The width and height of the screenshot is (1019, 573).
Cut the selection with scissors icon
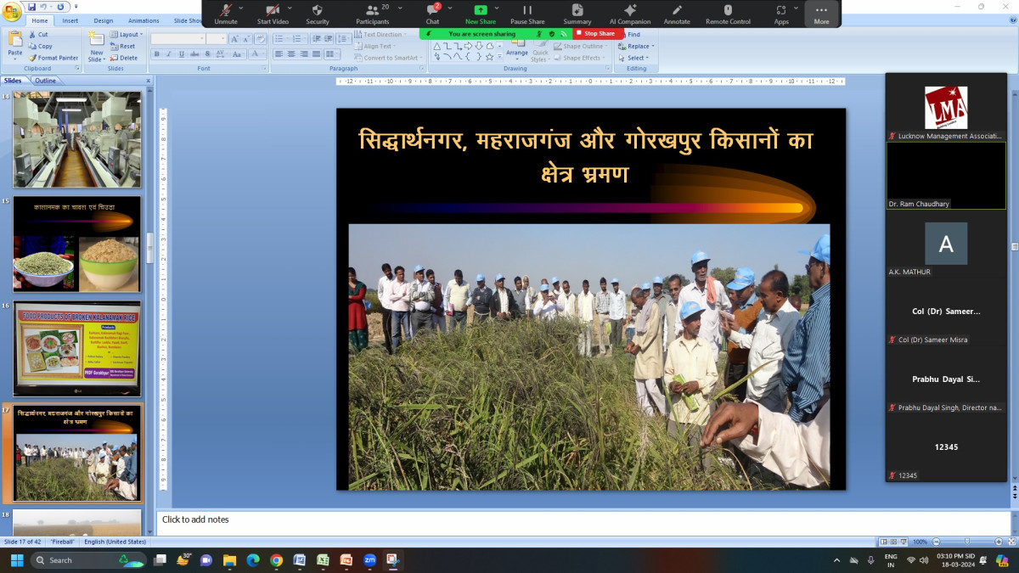click(x=38, y=35)
